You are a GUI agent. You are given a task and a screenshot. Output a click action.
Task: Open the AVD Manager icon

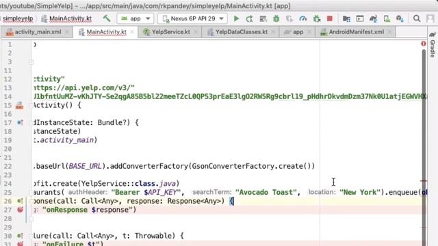coord(387,18)
